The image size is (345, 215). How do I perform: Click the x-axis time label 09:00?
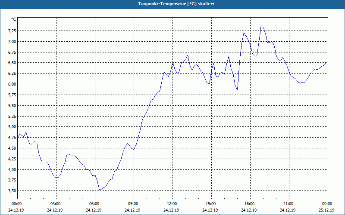point(134,204)
